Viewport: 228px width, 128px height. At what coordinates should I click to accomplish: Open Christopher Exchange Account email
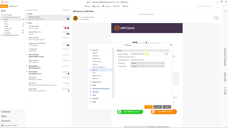pos(48,73)
